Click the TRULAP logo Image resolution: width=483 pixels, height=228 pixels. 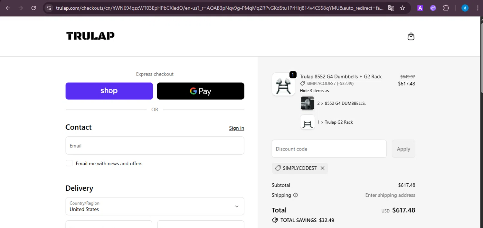click(90, 36)
